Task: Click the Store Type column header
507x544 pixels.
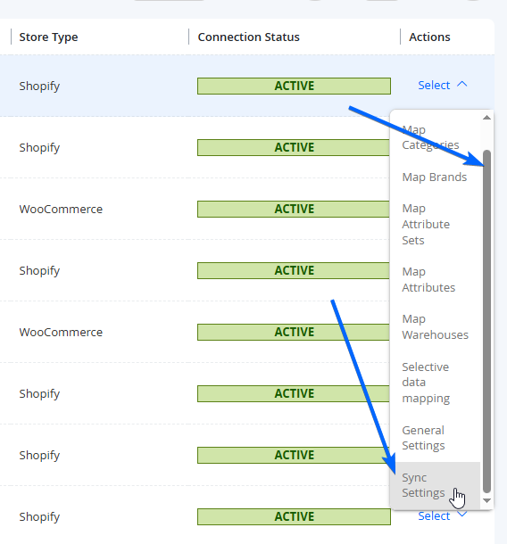Action: click(48, 37)
